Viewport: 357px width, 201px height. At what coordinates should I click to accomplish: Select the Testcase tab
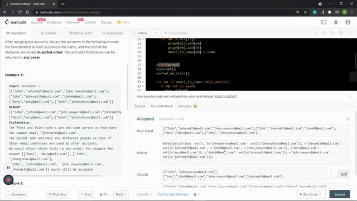(140, 106)
